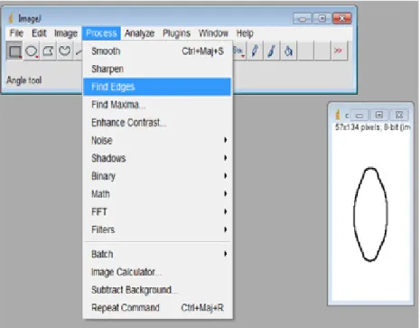This screenshot has width=420, height=328.
Task: Click the image window's title icon
Action: click(x=338, y=115)
